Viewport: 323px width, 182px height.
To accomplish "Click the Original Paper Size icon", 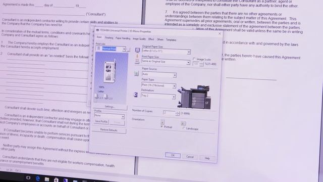I will 137,50.
